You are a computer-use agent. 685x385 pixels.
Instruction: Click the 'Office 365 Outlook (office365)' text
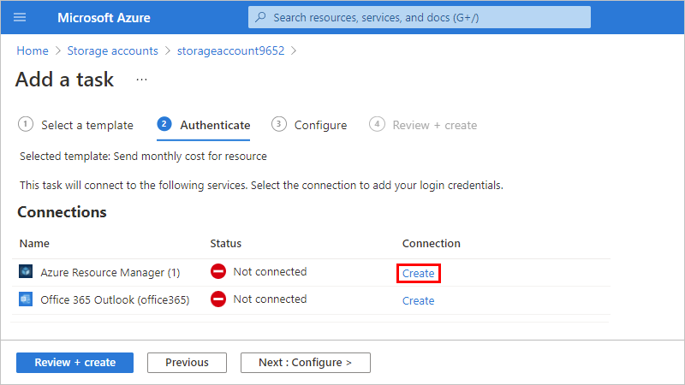pyautogui.click(x=115, y=300)
